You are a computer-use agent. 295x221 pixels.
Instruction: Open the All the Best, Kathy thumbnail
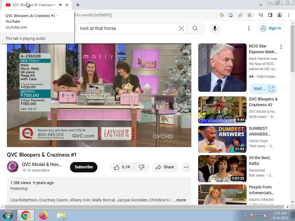click(x=222, y=169)
